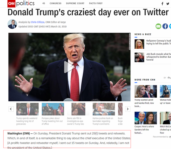The image size is (171, 149).
Task: Play the Jeb Bush funeral video icon
Action: click(x=137, y=60)
